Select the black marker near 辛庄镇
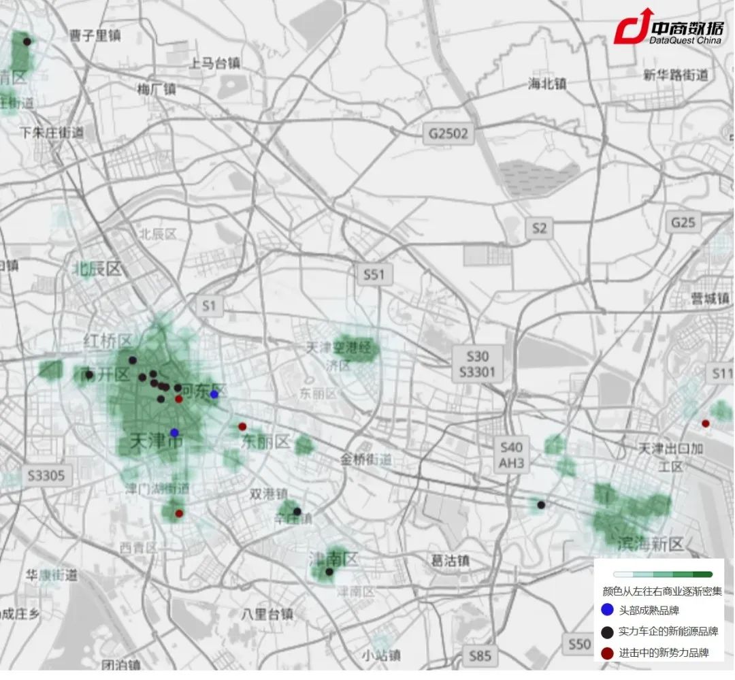The image size is (735, 680). 297,511
